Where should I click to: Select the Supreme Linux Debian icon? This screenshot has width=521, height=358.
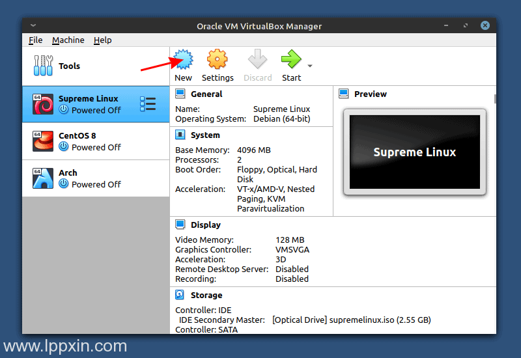[43, 104]
